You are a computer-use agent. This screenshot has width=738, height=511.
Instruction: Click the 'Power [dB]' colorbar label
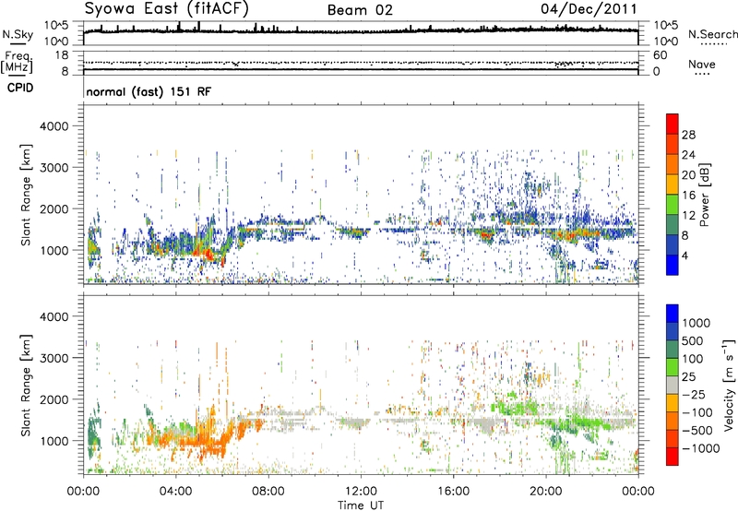[x=704, y=195]
